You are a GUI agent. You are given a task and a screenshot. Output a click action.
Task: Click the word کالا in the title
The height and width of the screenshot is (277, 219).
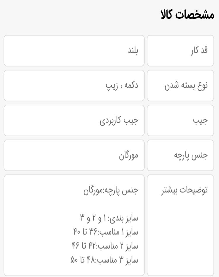166,15
